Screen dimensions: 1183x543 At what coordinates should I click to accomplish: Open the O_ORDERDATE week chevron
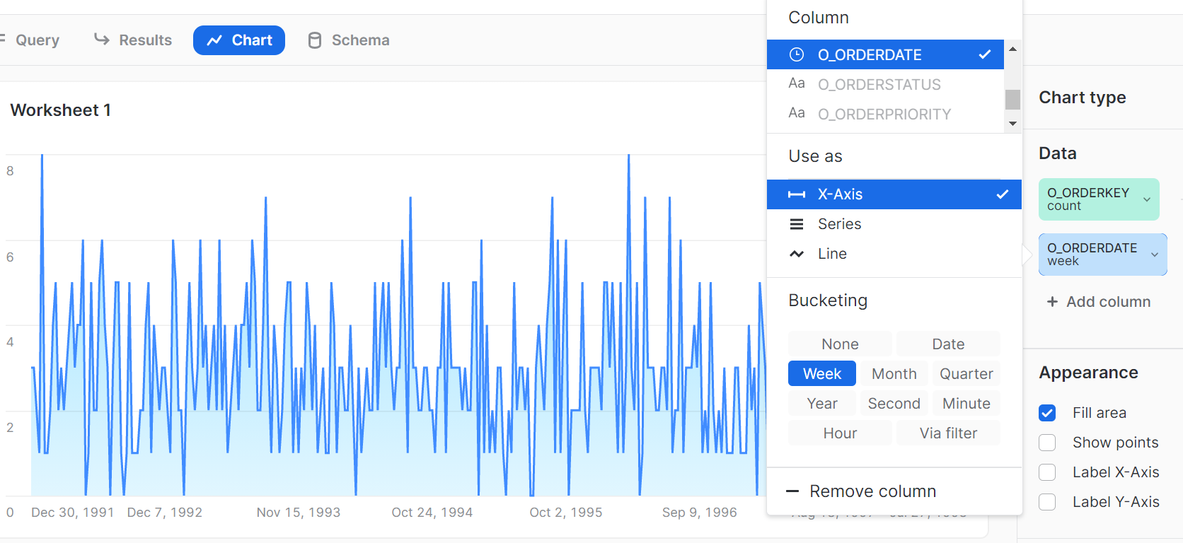click(1155, 255)
